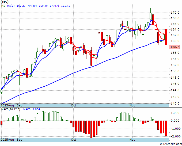The height and width of the screenshot is (146, 182).
Task: Click the (MS) ticker title
Action: click(5, 2)
